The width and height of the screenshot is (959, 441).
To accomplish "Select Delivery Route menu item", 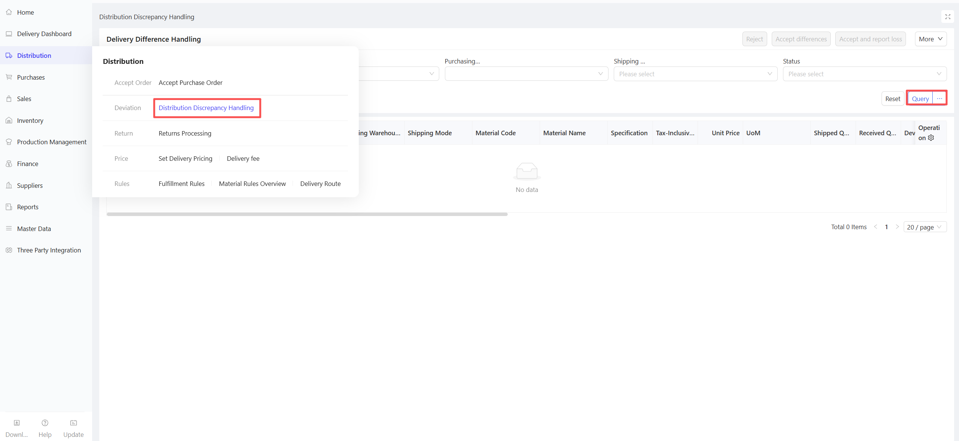I will tap(320, 184).
